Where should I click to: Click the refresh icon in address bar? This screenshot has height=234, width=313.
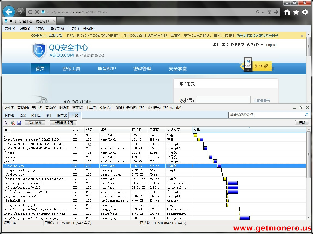(x=30, y=12)
